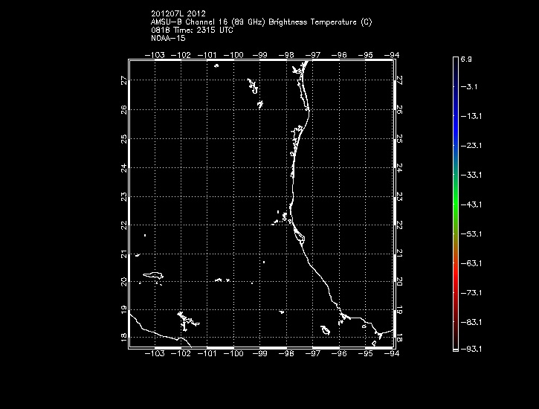Click the AMSU-B Channel 16 title line
Image resolution: width=539 pixels, height=409 pixels.
261,22
